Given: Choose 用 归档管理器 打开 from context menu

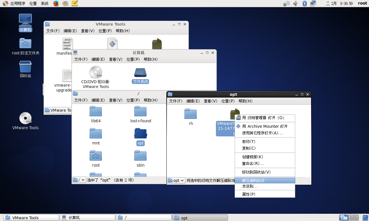Looking at the screenshot, I should click(265, 118).
